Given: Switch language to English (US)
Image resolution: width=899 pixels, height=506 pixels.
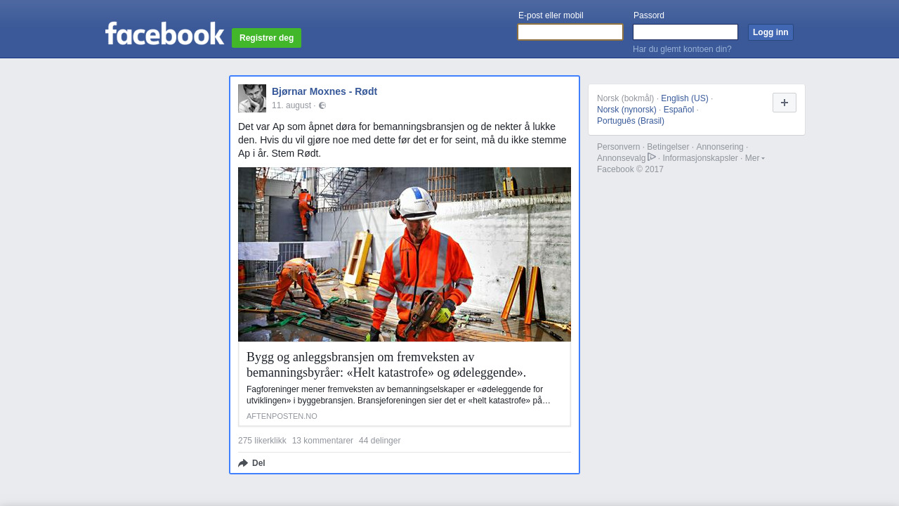Looking at the screenshot, I should 685,98.
